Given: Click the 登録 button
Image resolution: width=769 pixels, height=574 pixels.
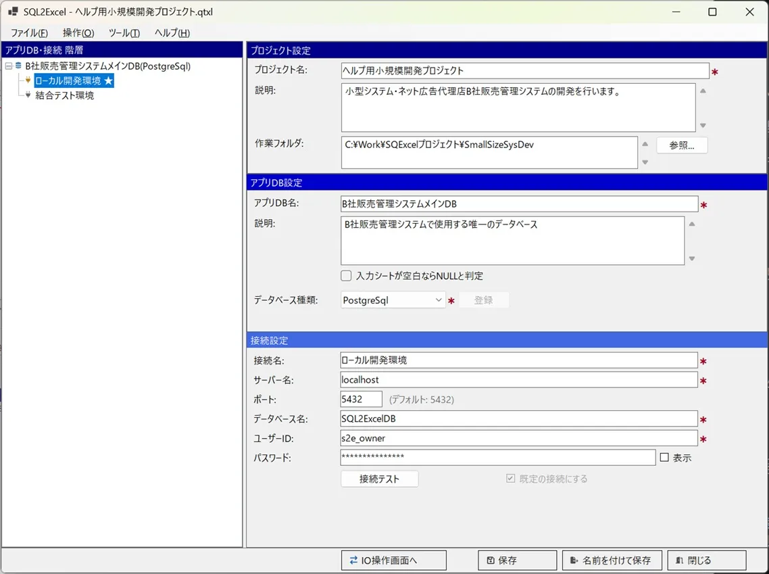Looking at the screenshot, I should pyautogui.click(x=483, y=300).
